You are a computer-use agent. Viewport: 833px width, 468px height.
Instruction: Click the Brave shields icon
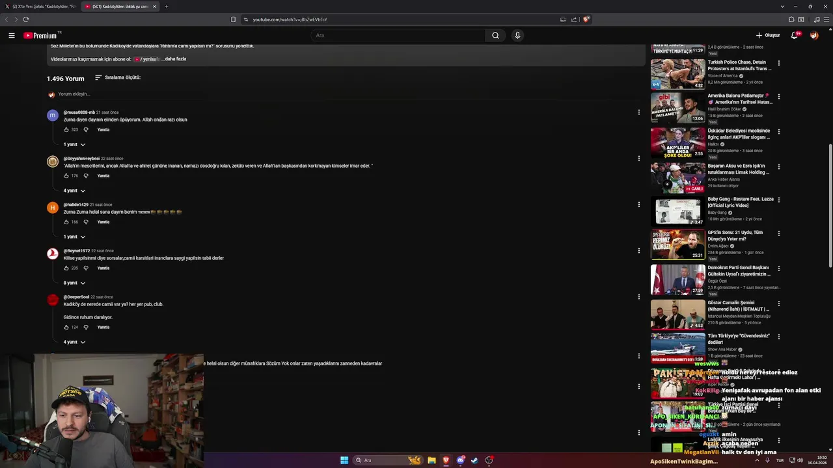click(586, 19)
